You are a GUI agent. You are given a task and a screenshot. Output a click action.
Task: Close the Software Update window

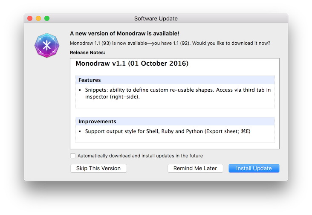30,18
